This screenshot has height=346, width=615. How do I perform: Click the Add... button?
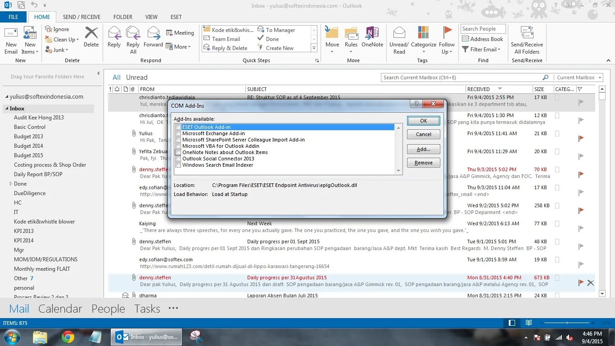(424, 149)
